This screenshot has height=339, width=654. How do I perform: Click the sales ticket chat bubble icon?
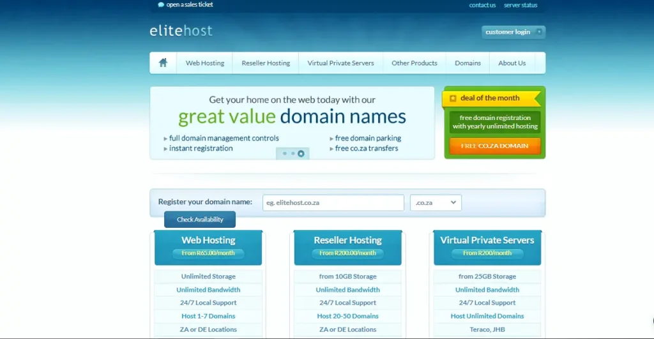161,4
